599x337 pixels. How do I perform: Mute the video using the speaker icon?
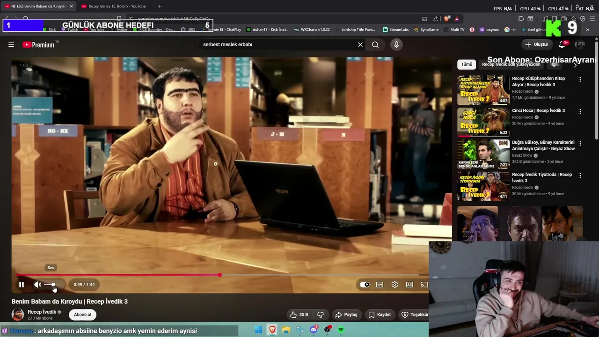(37, 285)
